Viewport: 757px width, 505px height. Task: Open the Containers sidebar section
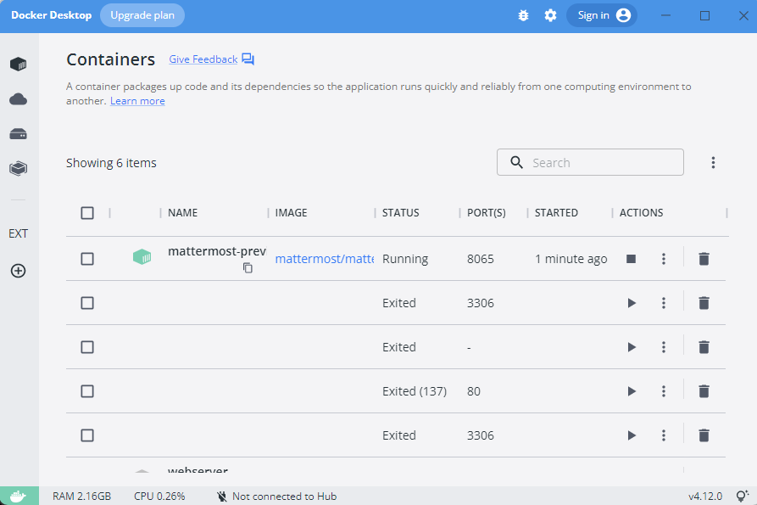19,64
